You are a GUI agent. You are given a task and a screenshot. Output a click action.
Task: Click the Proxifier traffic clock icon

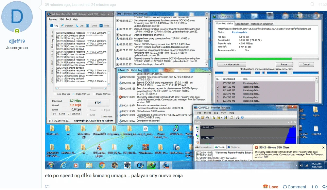point(198,128)
